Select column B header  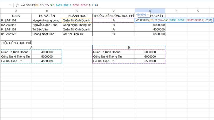(x=47, y=11)
